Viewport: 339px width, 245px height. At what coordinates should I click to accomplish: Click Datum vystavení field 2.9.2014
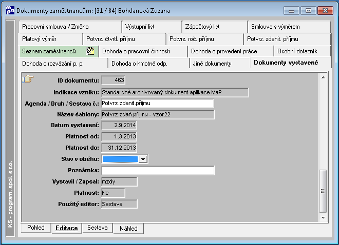pyautogui.click(x=119, y=125)
